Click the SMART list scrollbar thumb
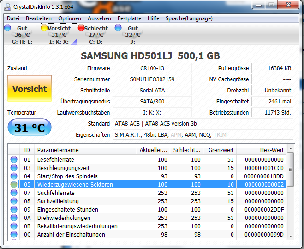Viewport: 304px width, 249px height. 290,170
